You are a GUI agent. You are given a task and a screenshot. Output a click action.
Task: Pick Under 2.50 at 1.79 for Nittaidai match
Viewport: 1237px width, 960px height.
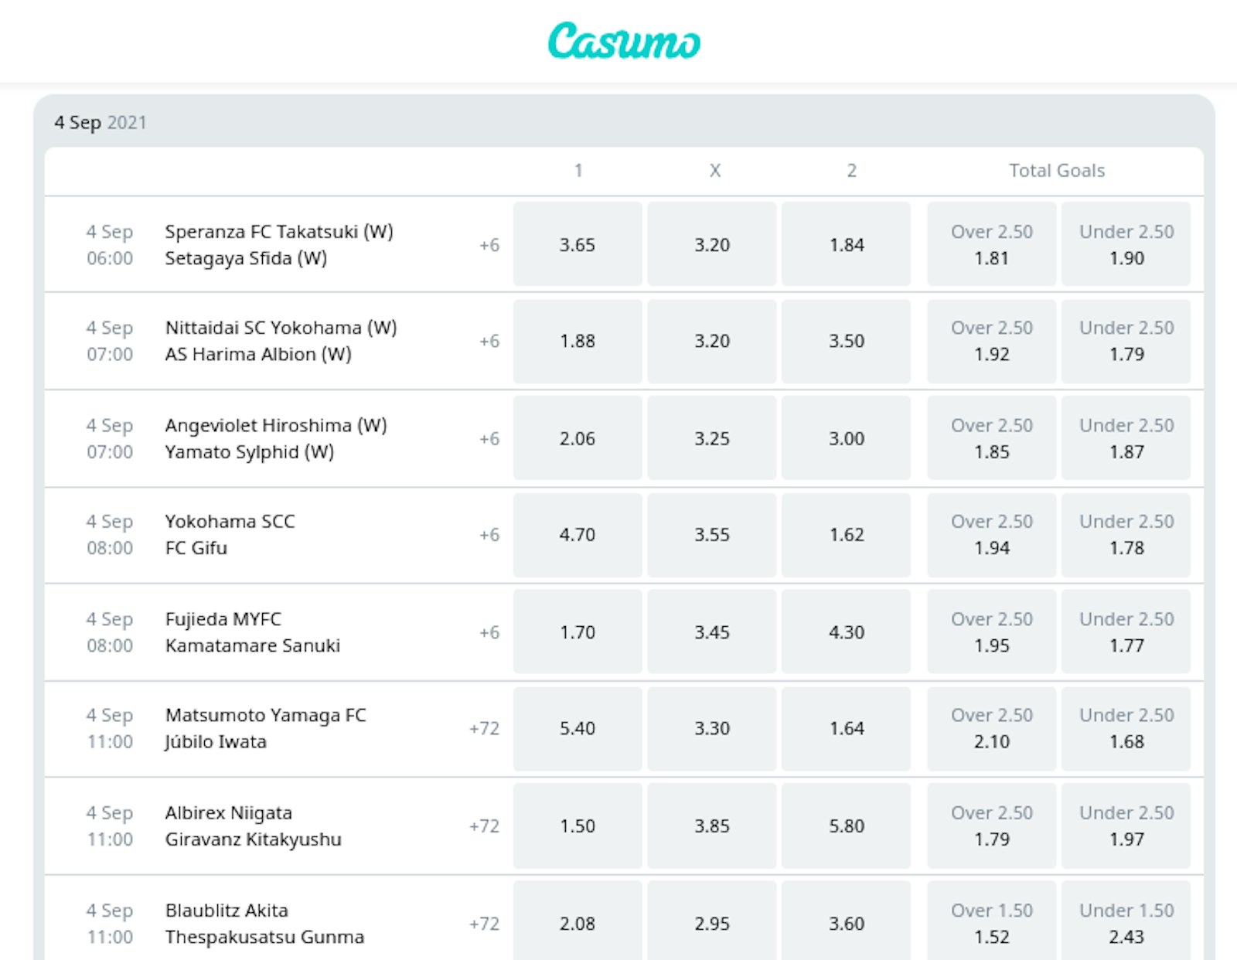coord(1126,341)
